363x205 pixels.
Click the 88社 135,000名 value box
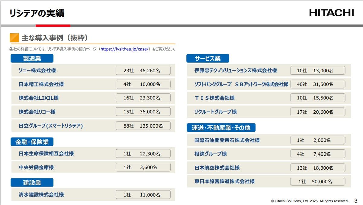click(x=143, y=125)
